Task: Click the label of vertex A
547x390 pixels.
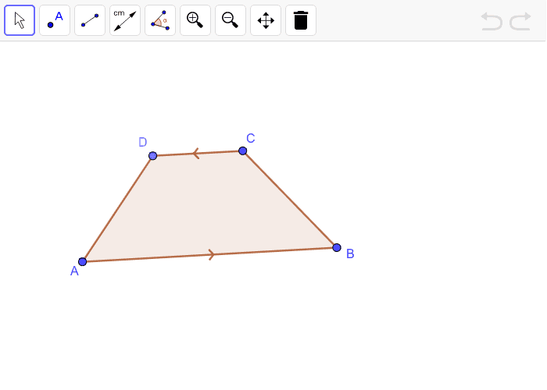Action: click(74, 271)
